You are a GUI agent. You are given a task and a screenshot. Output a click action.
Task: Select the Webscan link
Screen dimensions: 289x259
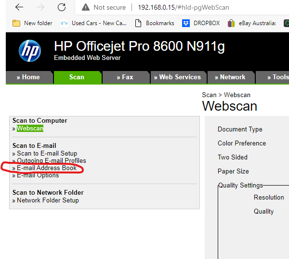point(30,129)
